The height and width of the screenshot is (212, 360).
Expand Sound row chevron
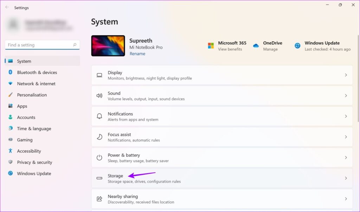pyautogui.click(x=346, y=95)
